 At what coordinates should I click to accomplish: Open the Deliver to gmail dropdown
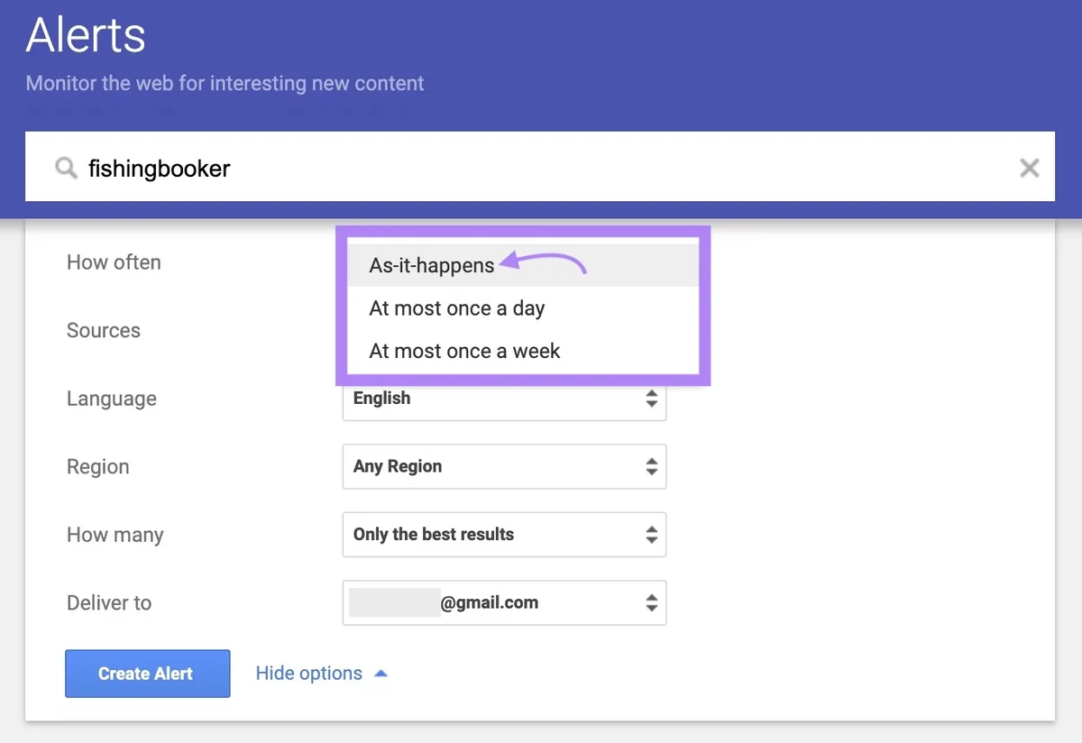coord(504,603)
